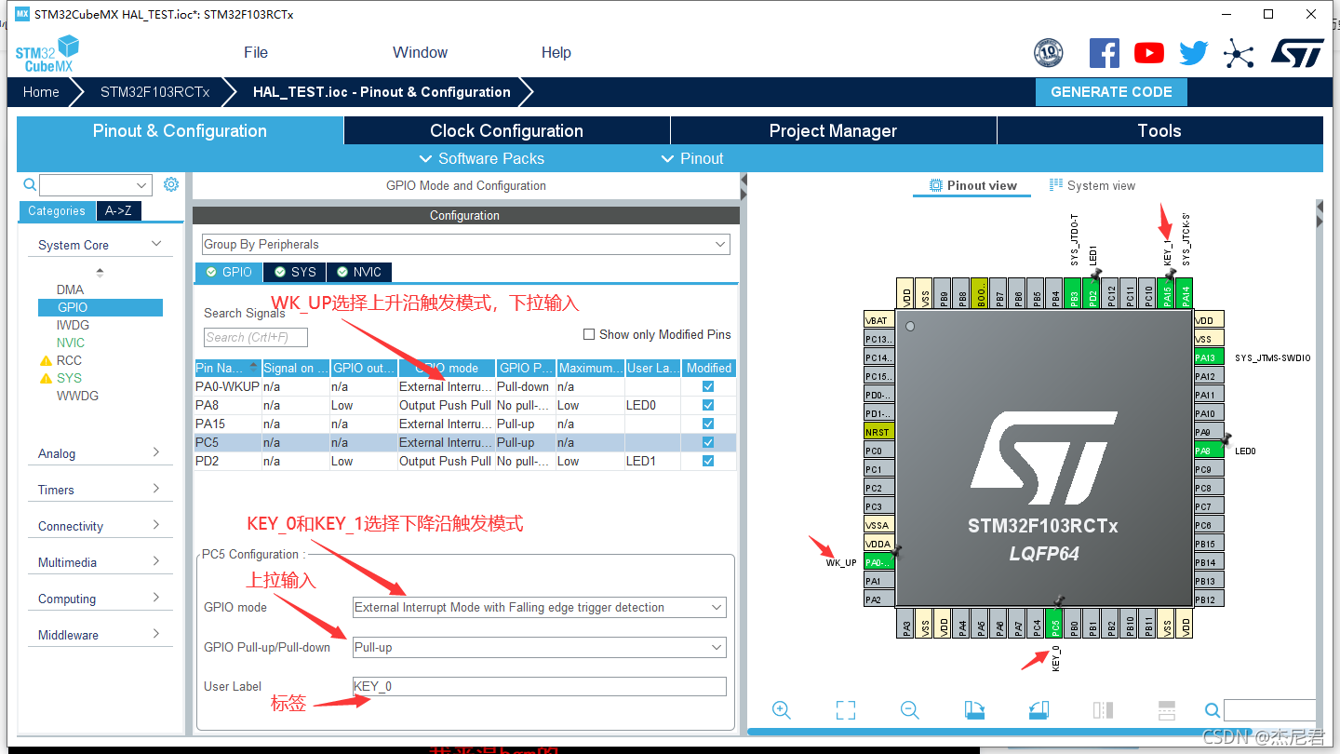Click the 10 years anniversary badge
Viewport: 1340px width, 754px height.
[1048, 53]
